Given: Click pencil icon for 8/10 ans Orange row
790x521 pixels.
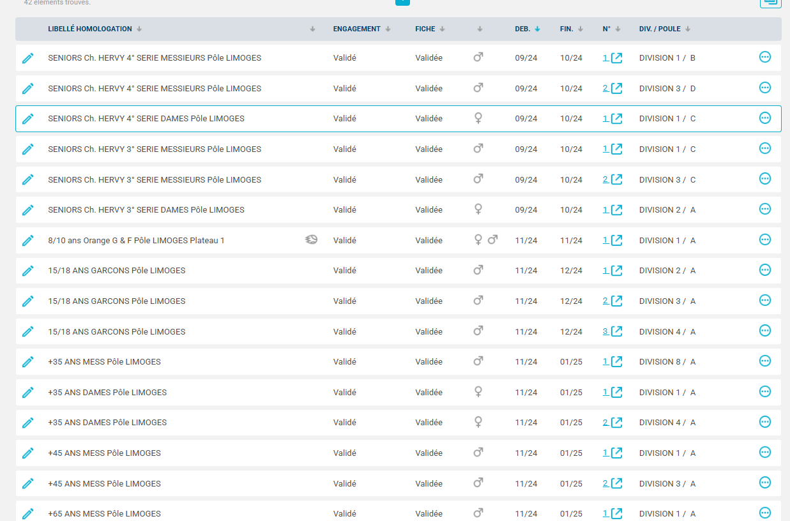Looking at the screenshot, I should (27, 241).
